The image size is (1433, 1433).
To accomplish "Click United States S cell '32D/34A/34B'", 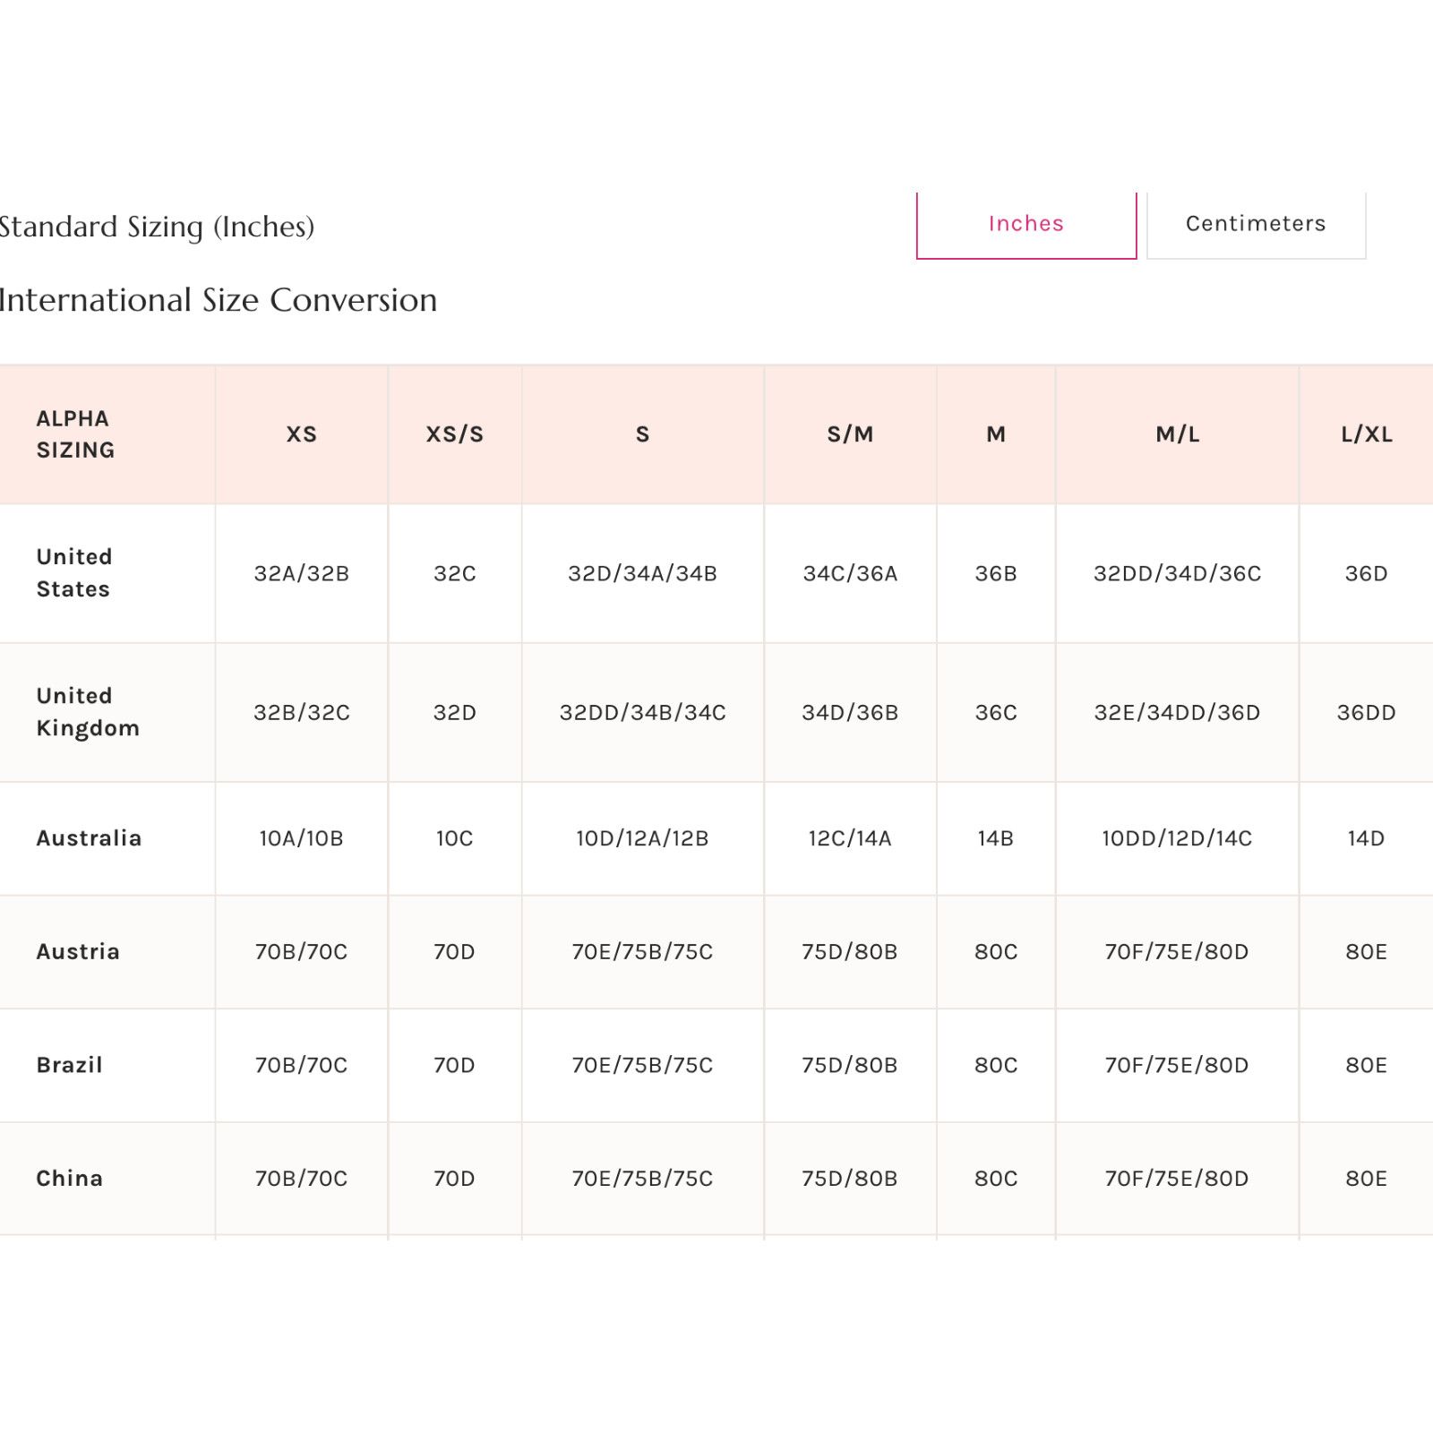I will (x=643, y=573).
